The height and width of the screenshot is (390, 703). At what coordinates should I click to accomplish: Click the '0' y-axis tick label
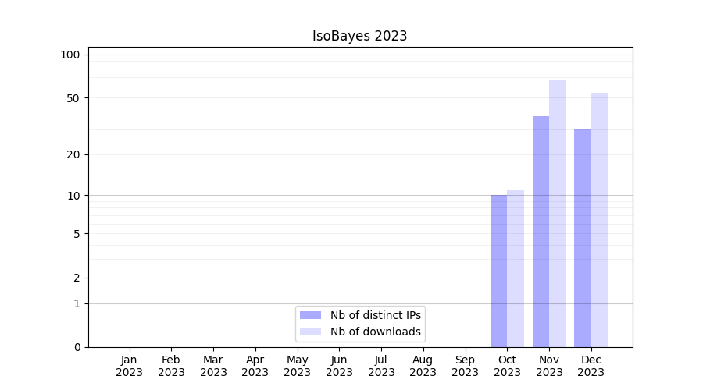77,347
